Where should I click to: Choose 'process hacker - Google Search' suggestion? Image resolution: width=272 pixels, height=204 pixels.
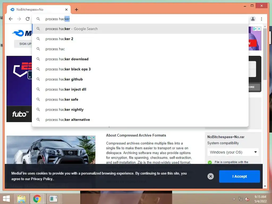coord(140,29)
